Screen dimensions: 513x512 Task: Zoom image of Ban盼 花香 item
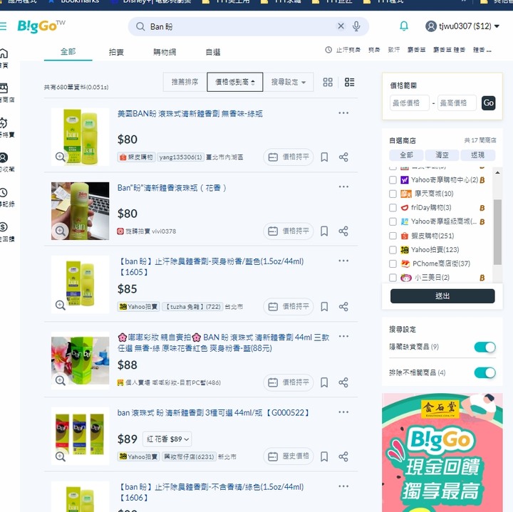click(x=60, y=231)
